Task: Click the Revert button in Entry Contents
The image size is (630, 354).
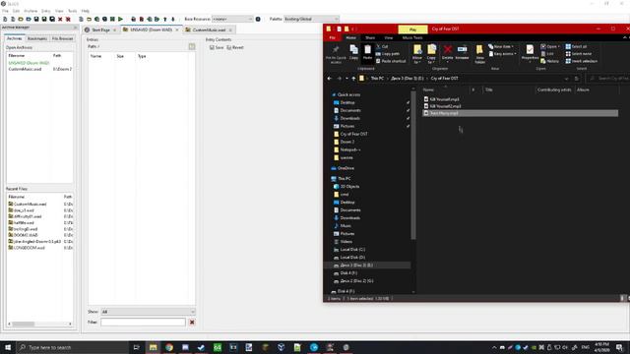Action: tap(235, 47)
